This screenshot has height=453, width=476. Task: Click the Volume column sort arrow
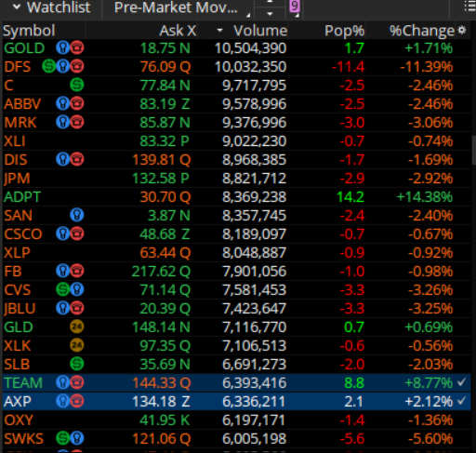[219, 31]
